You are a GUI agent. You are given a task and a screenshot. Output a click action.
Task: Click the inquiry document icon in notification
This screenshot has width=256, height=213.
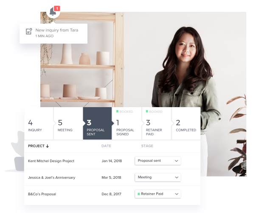[29, 31]
